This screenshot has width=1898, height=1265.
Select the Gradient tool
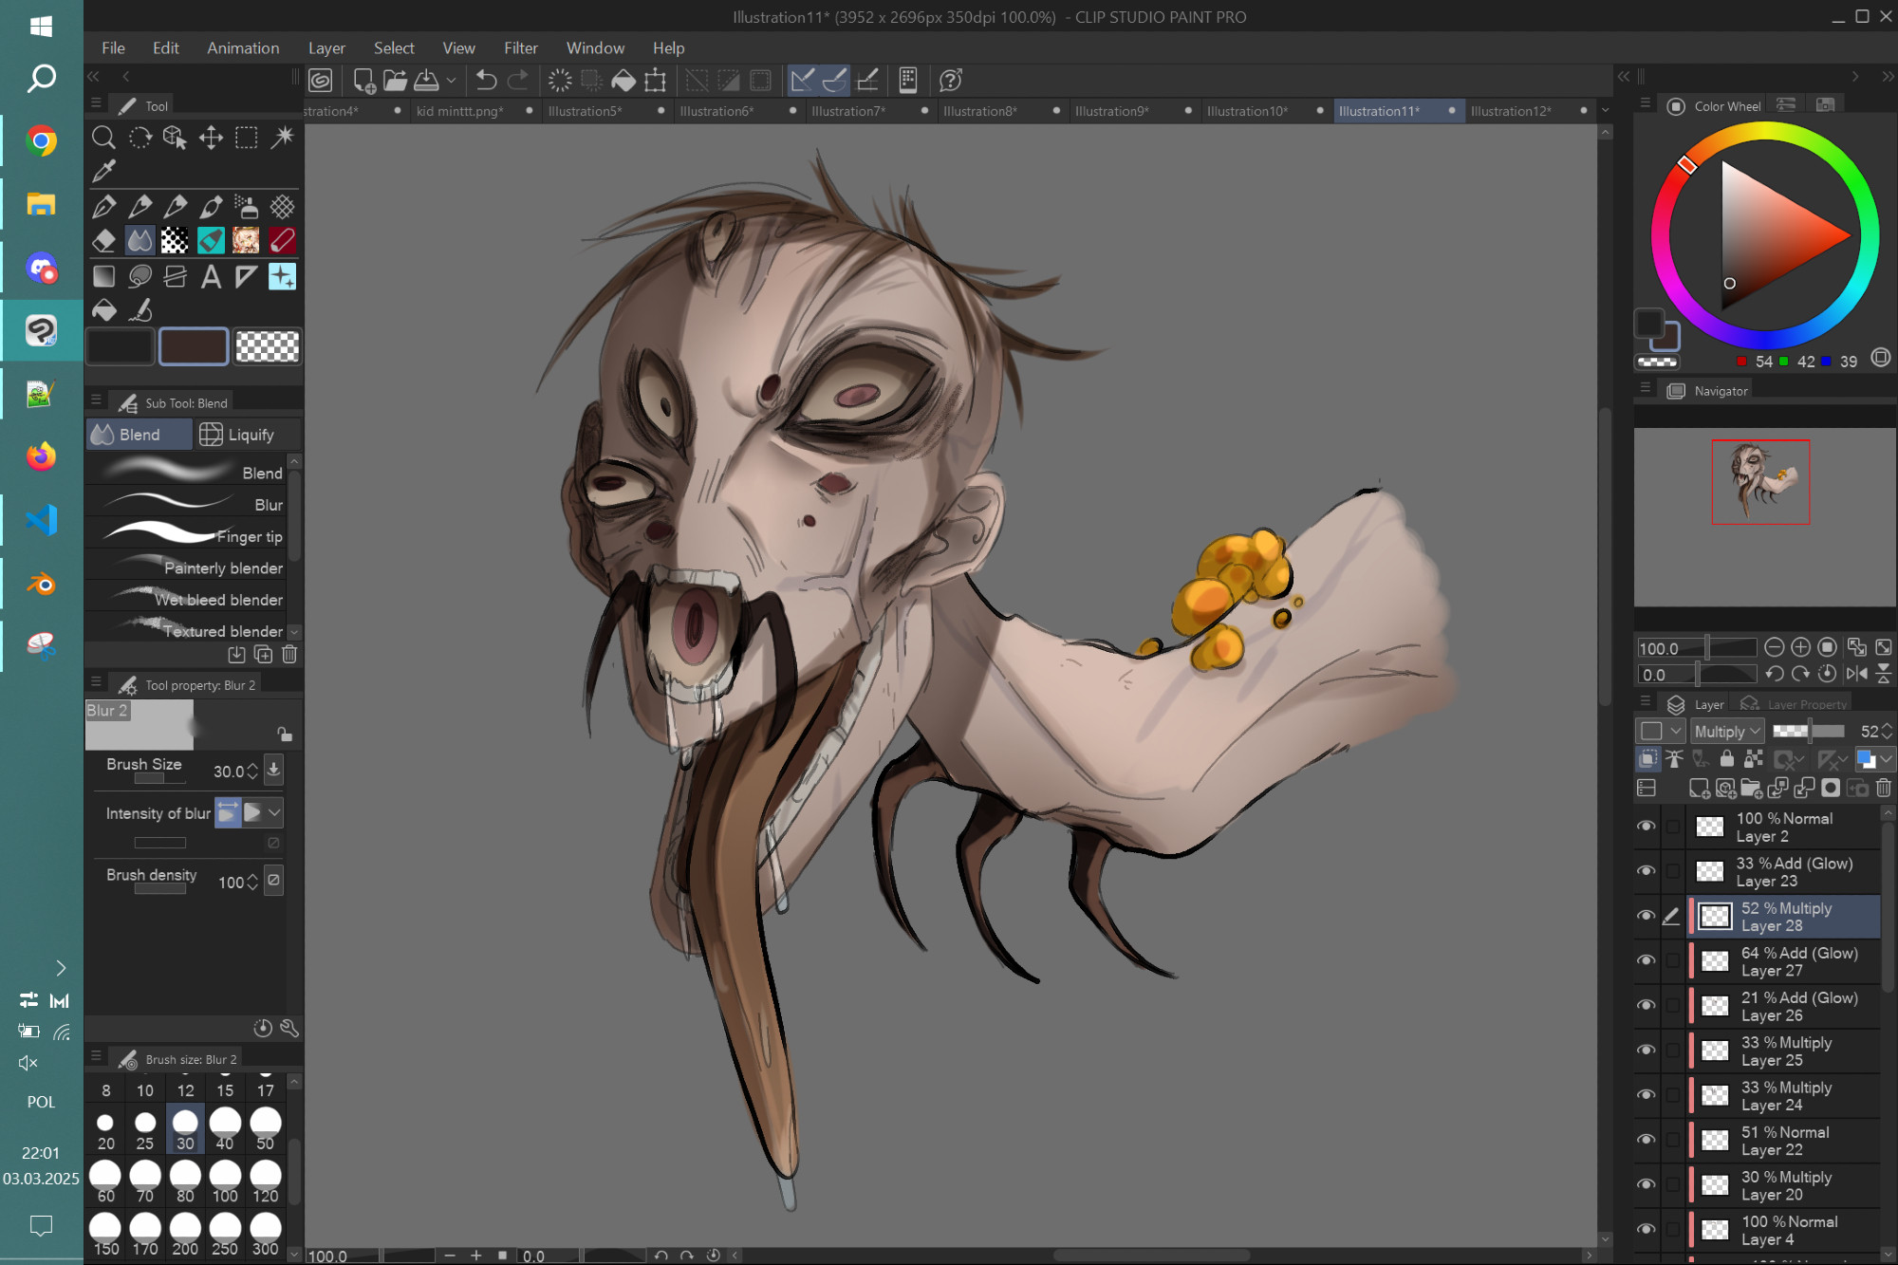tap(103, 277)
